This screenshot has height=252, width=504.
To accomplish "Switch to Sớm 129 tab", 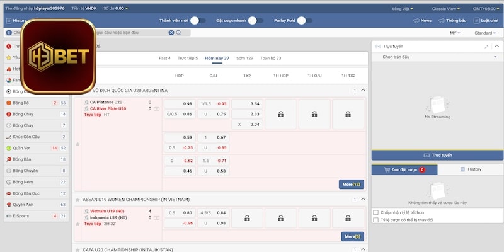I will 244,58.
